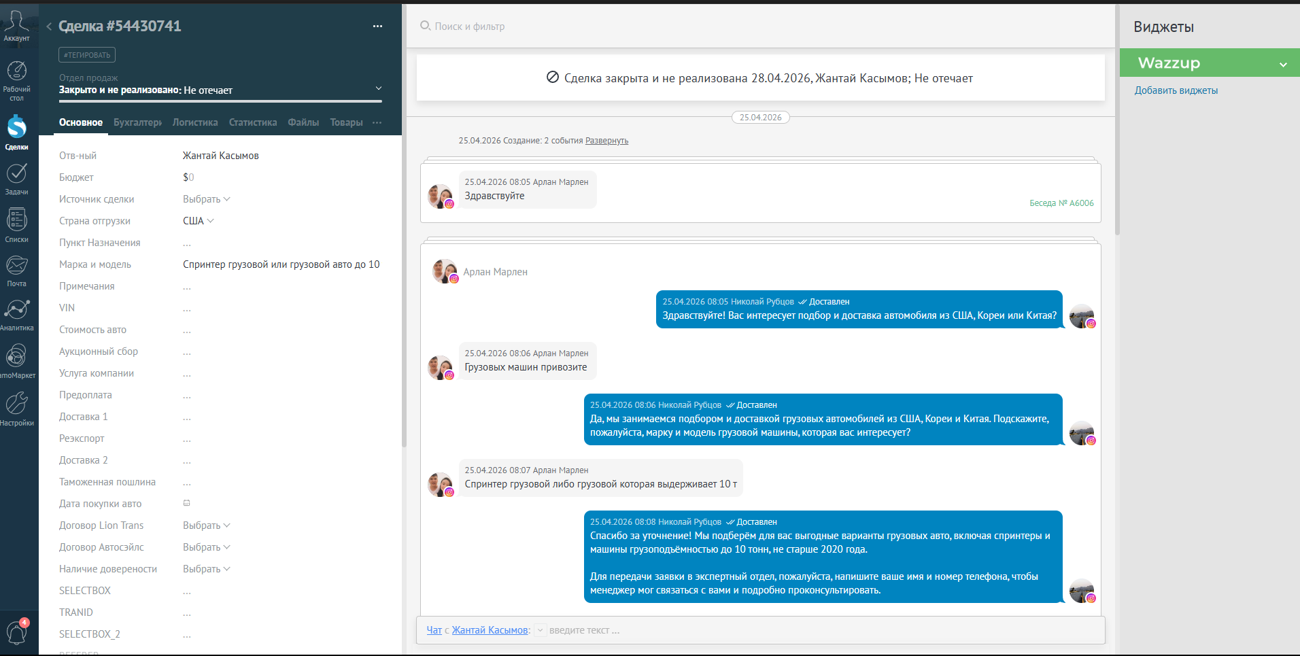Click the calendar icon for Дата покупки авто

point(186,503)
